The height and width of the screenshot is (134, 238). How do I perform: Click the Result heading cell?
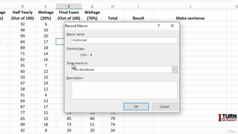pos(138,15)
